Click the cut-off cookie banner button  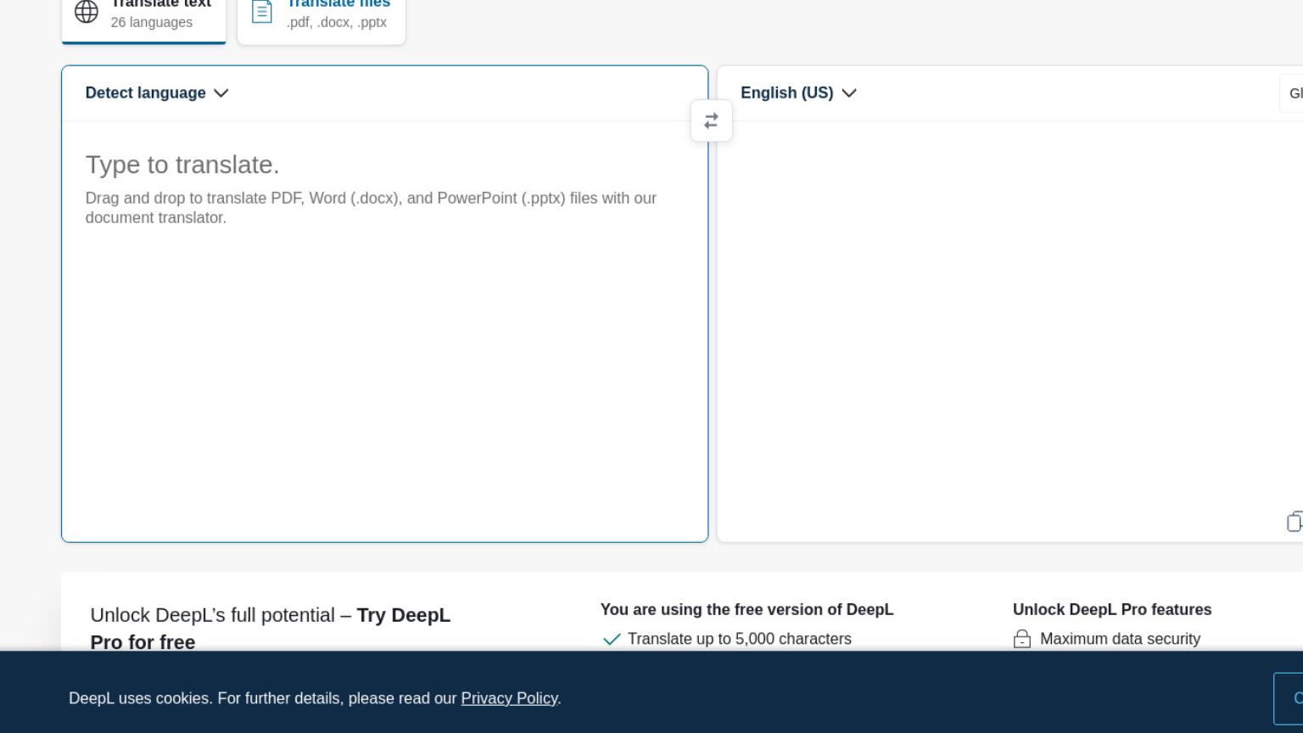pos(1289,698)
